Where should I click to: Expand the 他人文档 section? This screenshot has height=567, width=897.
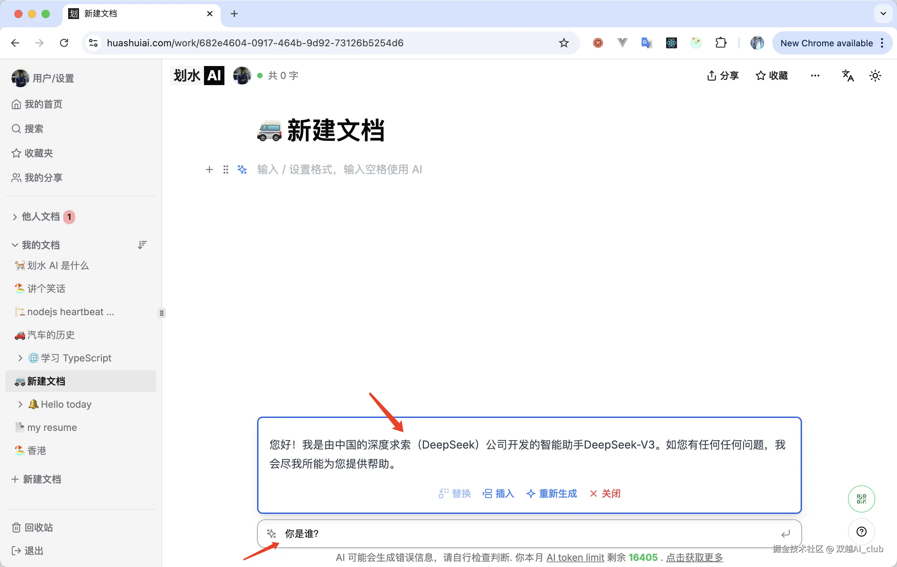click(x=15, y=217)
